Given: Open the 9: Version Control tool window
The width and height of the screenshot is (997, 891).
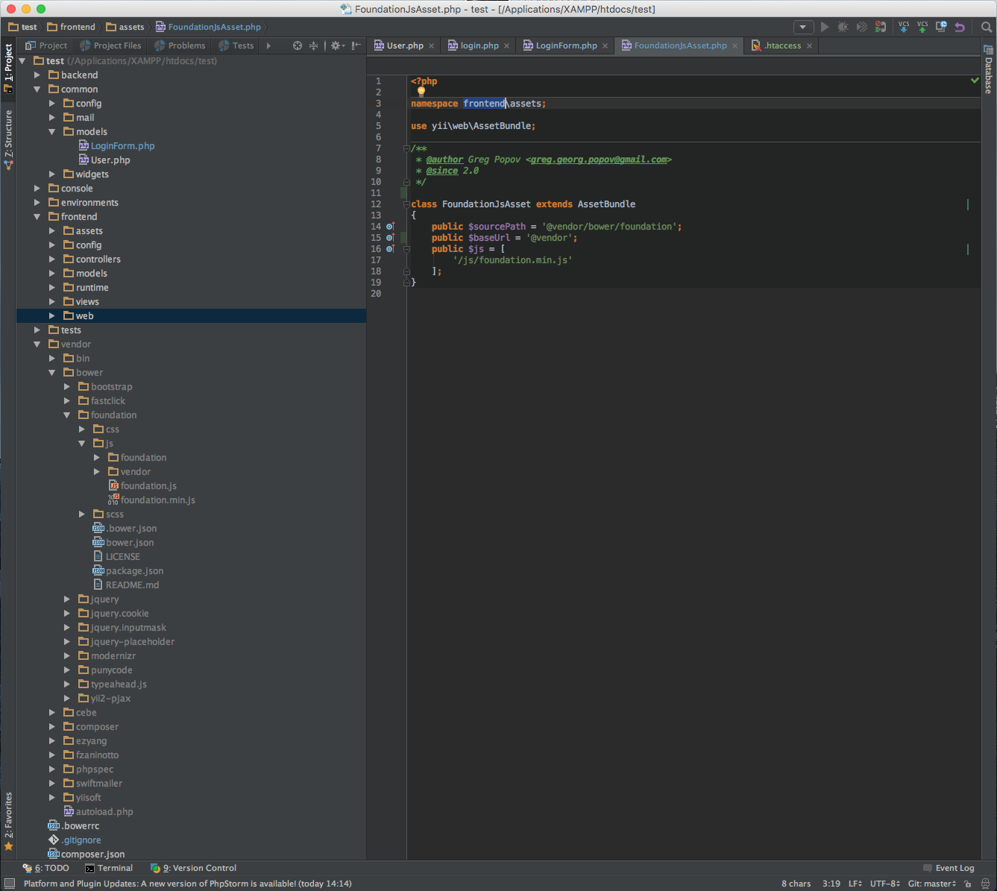Looking at the screenshot, I should [193, 868].
